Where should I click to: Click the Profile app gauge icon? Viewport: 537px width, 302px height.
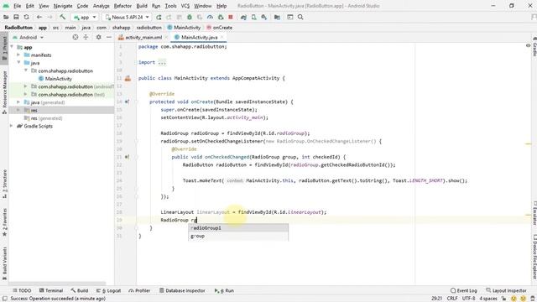click(210, 17)
